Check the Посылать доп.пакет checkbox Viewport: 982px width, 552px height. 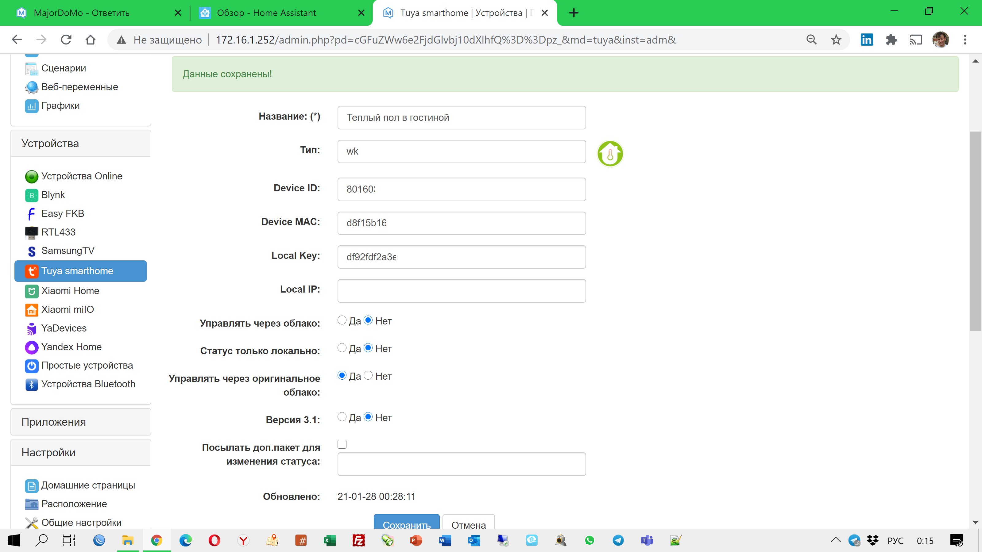(342, 444)
